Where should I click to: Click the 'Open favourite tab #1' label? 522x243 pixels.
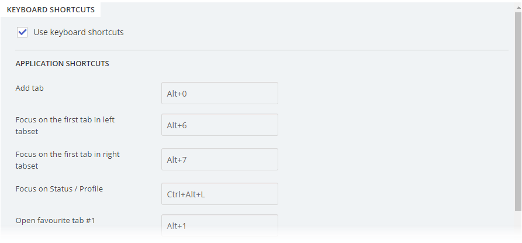(x=54, y=220)
